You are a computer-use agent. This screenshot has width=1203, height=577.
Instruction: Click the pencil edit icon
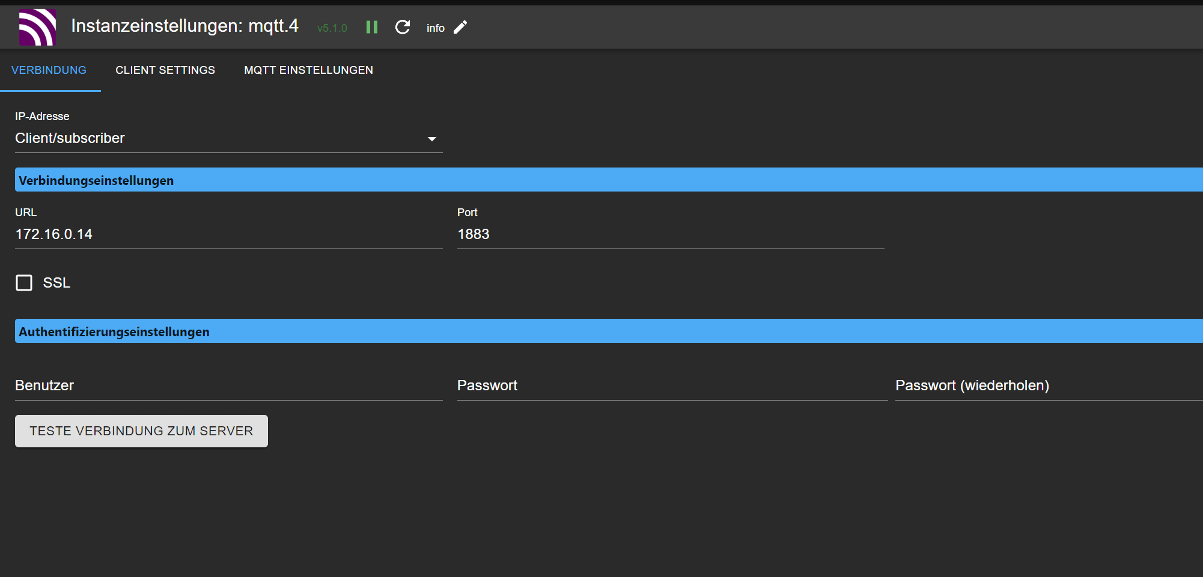click(460, 27)
